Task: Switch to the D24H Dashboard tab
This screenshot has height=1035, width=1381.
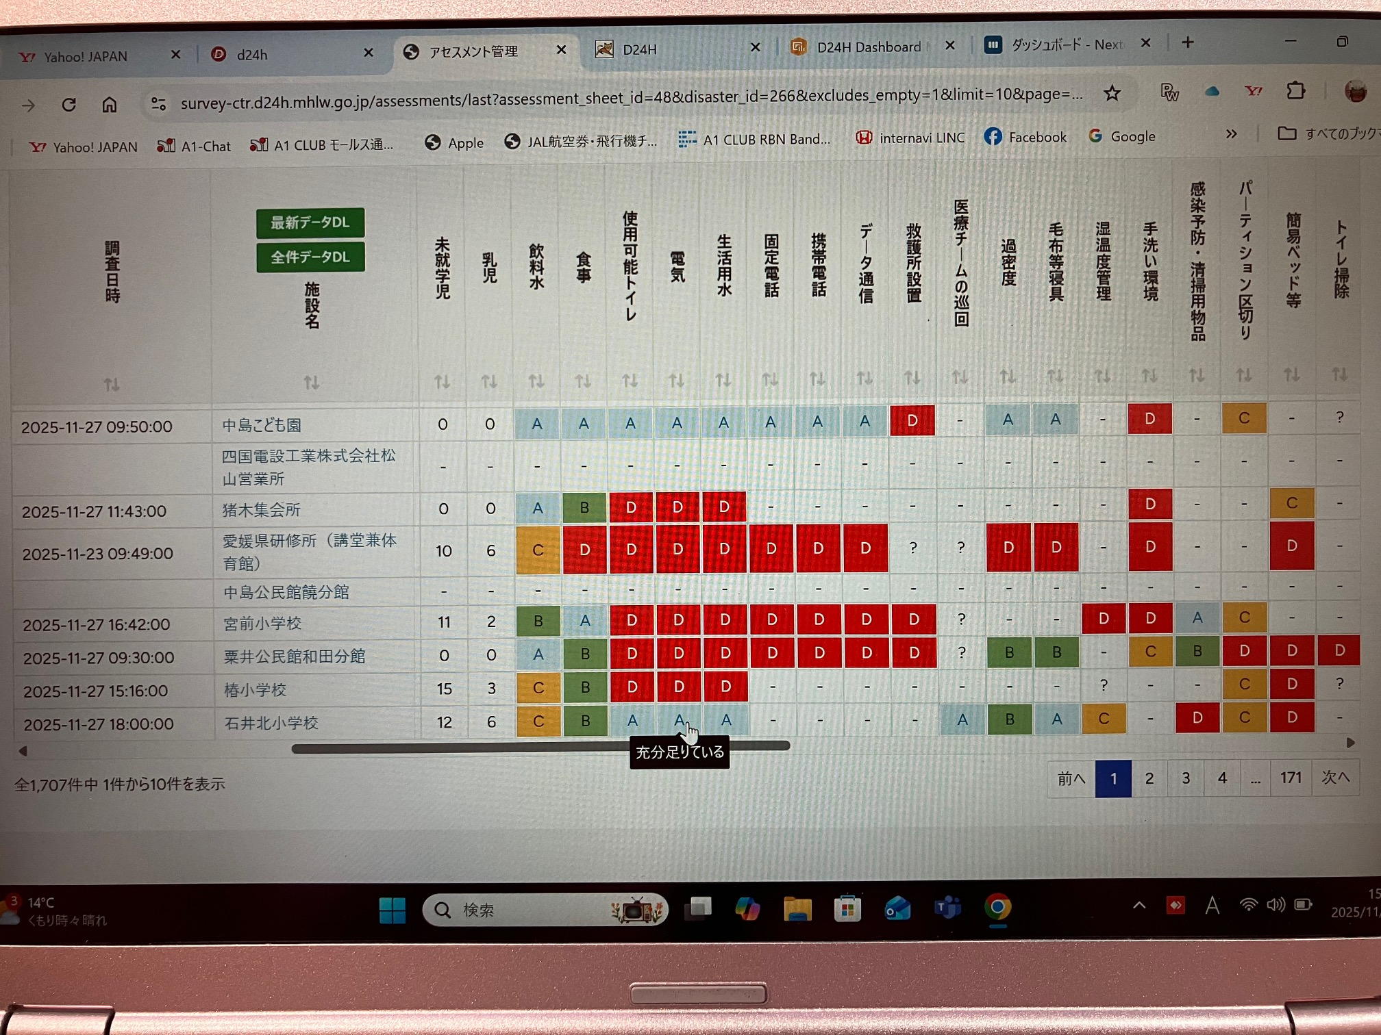Action: (x=868, y=47)
